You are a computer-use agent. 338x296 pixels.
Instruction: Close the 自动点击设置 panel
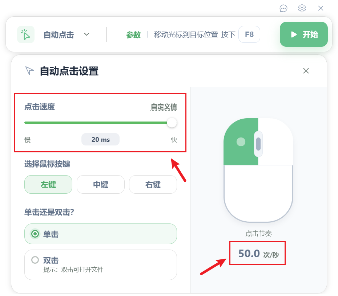point(306,71)
